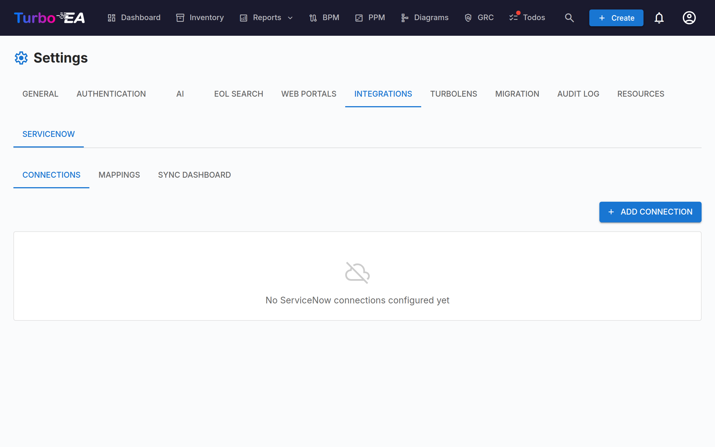Select the Connections tab
This screenshot has width=715, height=447.
pyautogui.click(x=51, y=175)
